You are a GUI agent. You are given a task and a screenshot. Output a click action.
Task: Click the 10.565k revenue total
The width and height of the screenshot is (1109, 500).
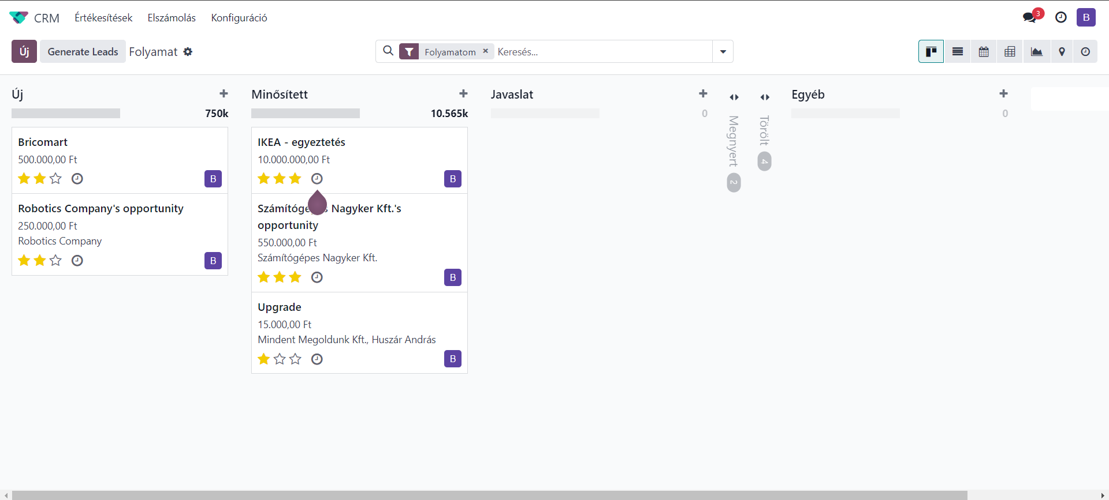click(x=449, y=114)
